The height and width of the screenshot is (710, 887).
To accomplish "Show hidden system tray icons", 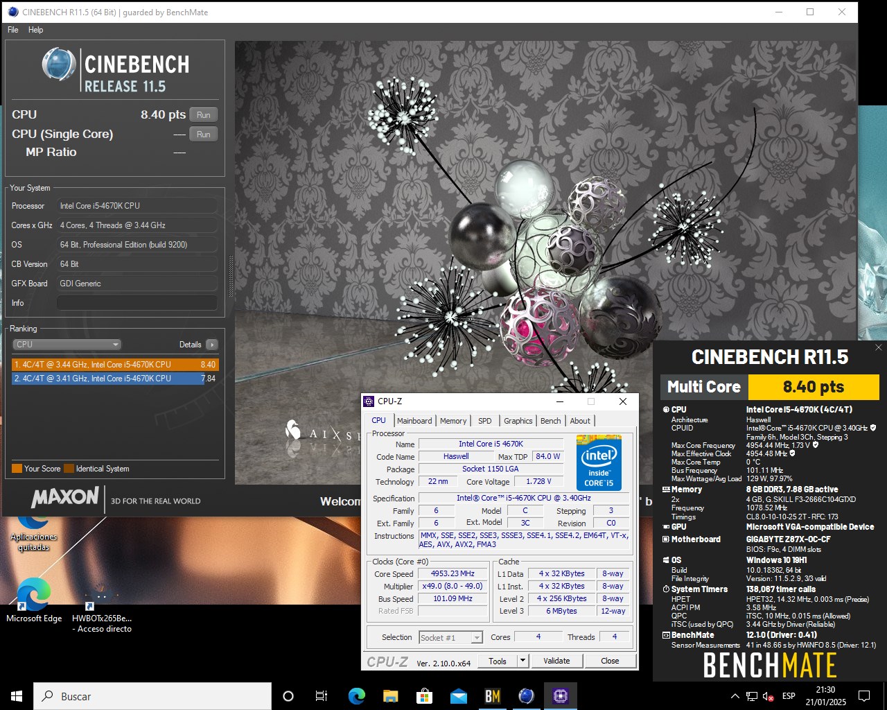I will tap(735, 696).
